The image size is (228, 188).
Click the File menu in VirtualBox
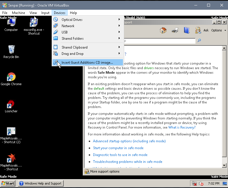[5, 13]
